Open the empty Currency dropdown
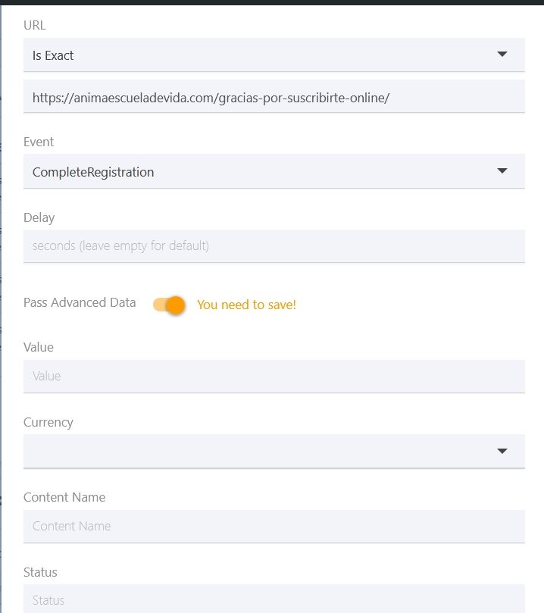The height and width of the screenshot is (613, 544). click(274, 451)
